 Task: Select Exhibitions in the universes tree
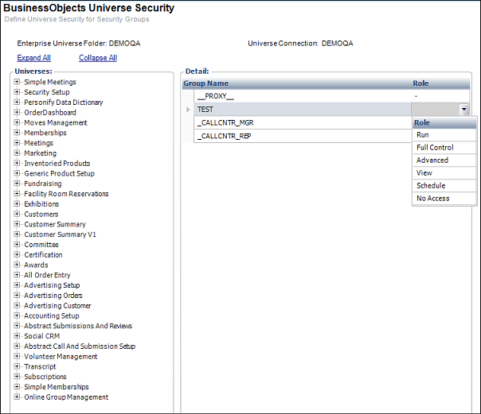pyautogui.click(x=41, y=203)
